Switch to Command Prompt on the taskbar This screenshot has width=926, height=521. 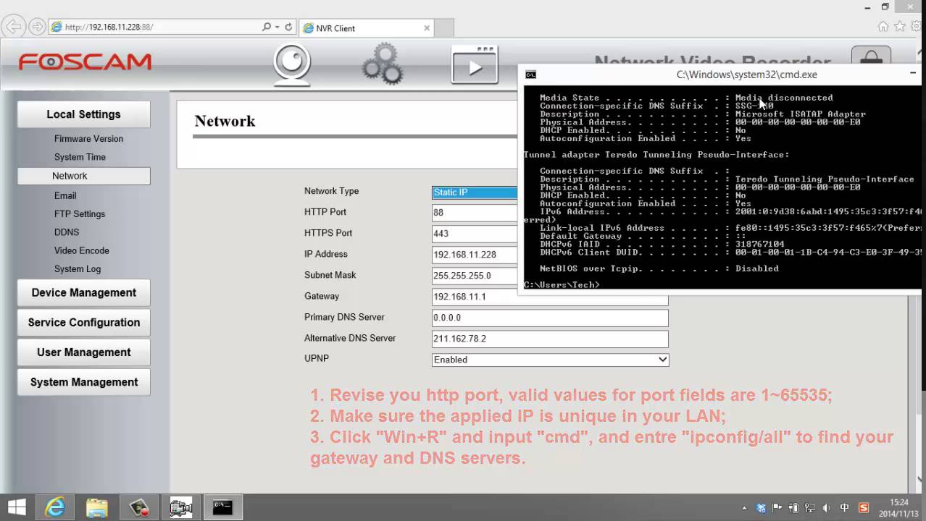pos(222,507)
